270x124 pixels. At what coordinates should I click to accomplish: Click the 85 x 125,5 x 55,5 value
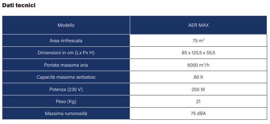pos(198,53)
